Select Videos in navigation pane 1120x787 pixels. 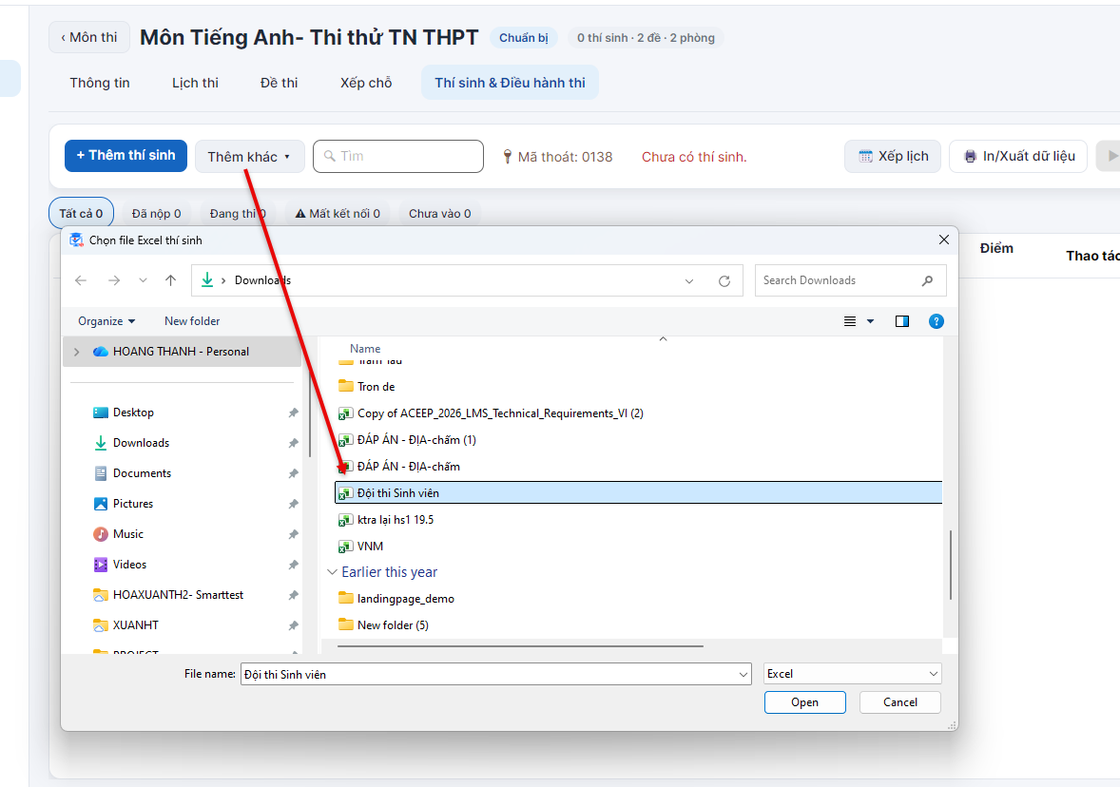129,565
